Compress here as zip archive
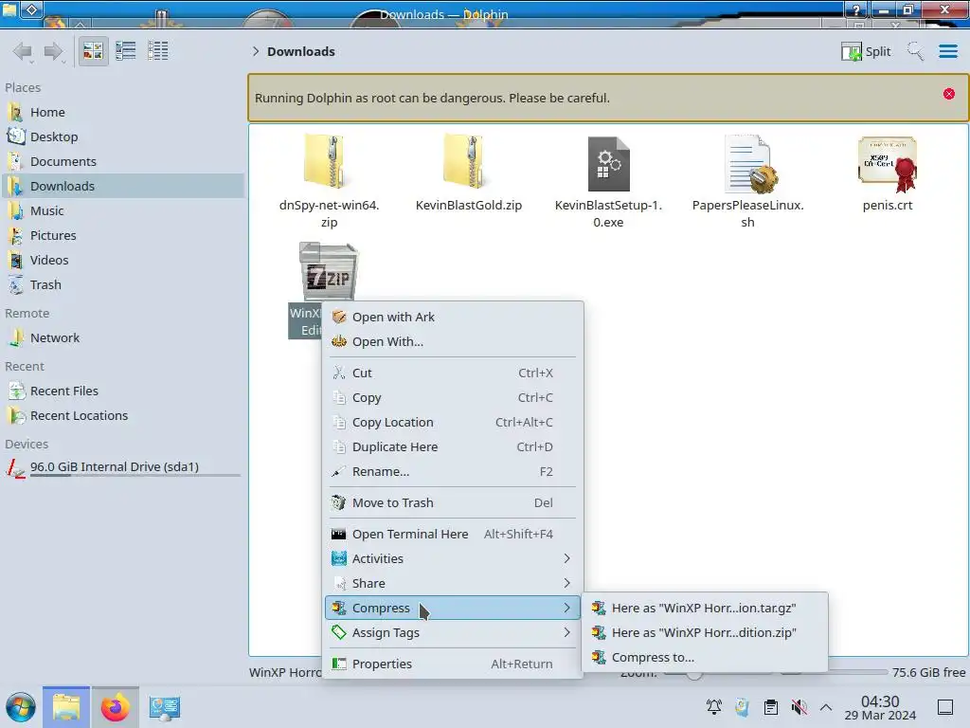This screenshot has width=970, height=728. [x=705, y=633]
